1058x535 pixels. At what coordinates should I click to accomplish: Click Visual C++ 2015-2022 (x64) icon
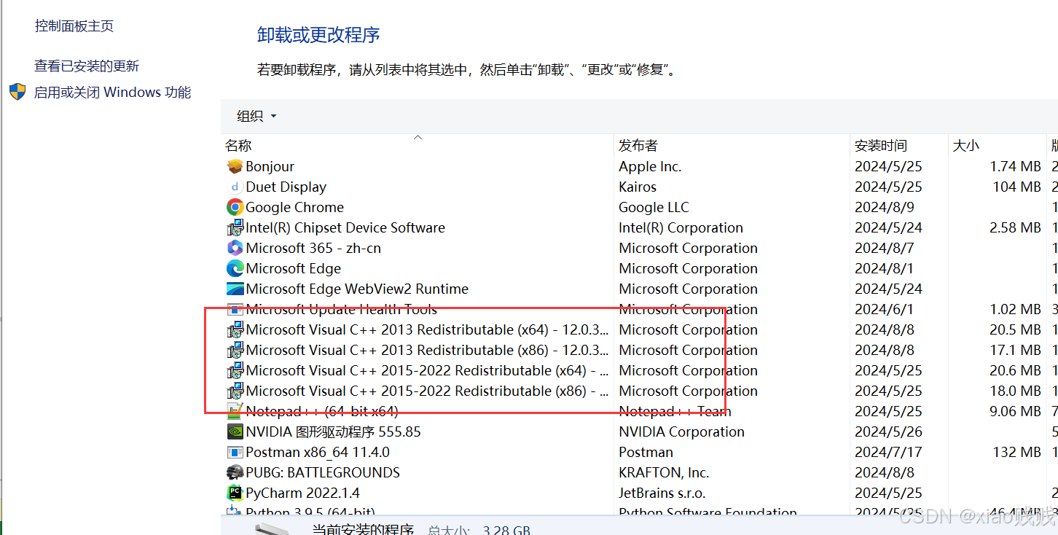click(235, 370)
